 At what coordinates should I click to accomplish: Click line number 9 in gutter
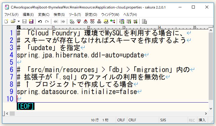pos(11,91)
